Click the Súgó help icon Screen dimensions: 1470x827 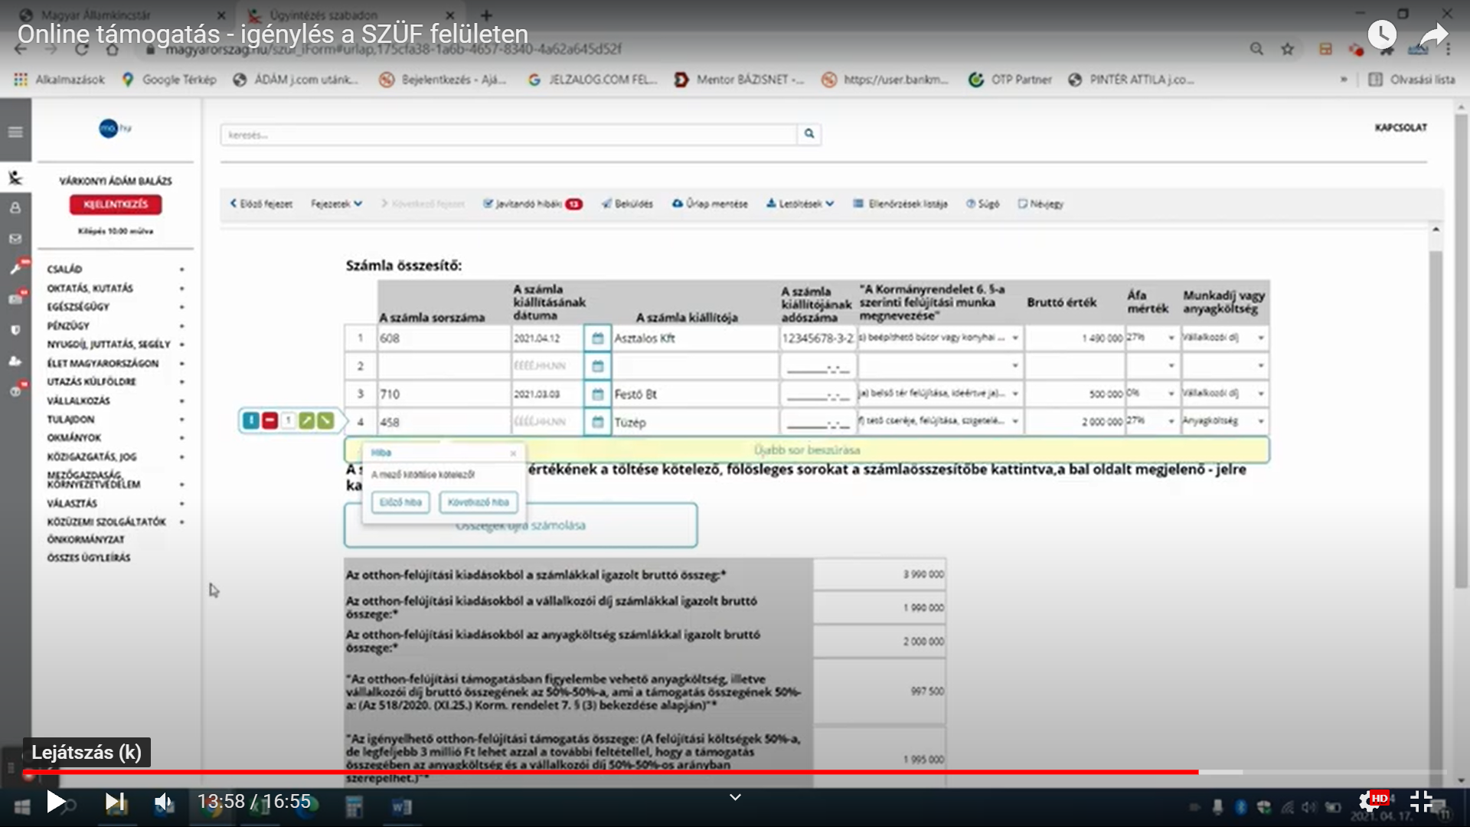(971, 204)
